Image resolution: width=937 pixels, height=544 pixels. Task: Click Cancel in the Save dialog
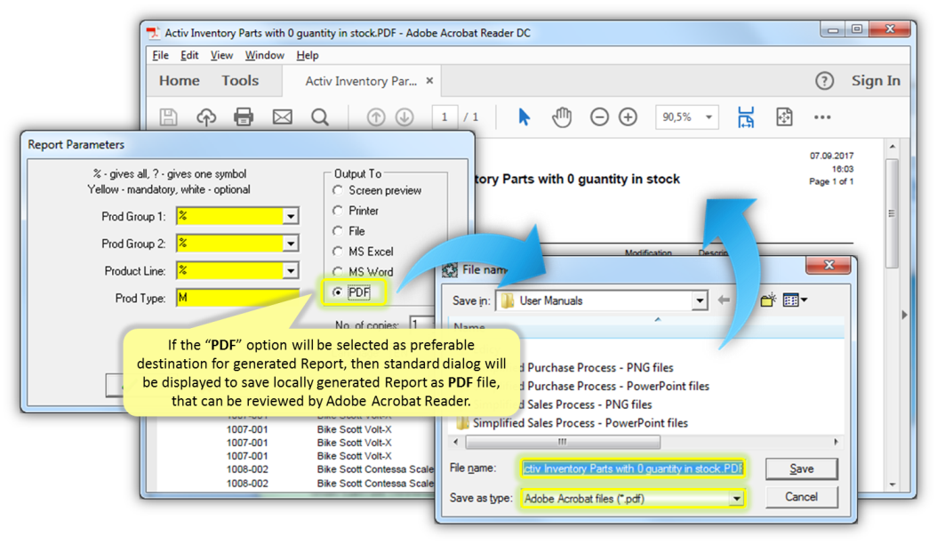tap(801, 497)
